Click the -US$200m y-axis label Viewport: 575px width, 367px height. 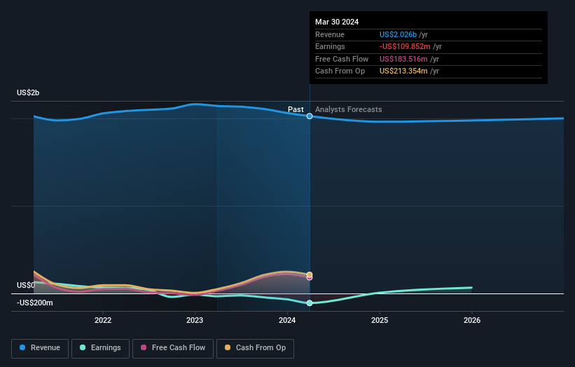coord(35,303)
